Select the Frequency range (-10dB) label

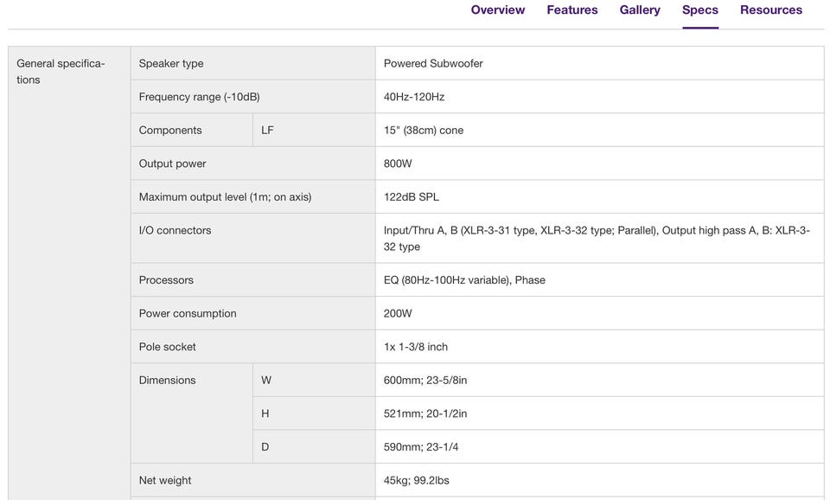199,97
